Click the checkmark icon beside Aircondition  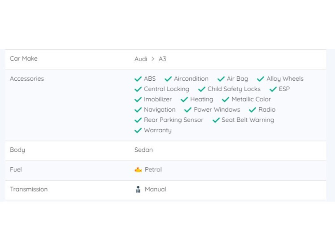click(x=168, y=79)
